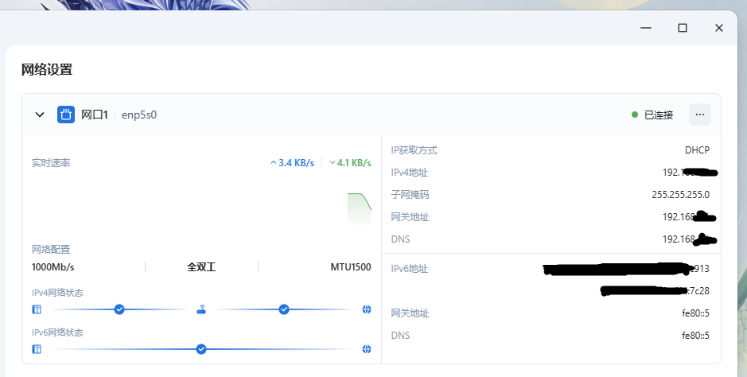This screenshot has width=747, height=377.
Task: Click IPv6 DNS value fe80::5
Action: click(x=695, y=336)
